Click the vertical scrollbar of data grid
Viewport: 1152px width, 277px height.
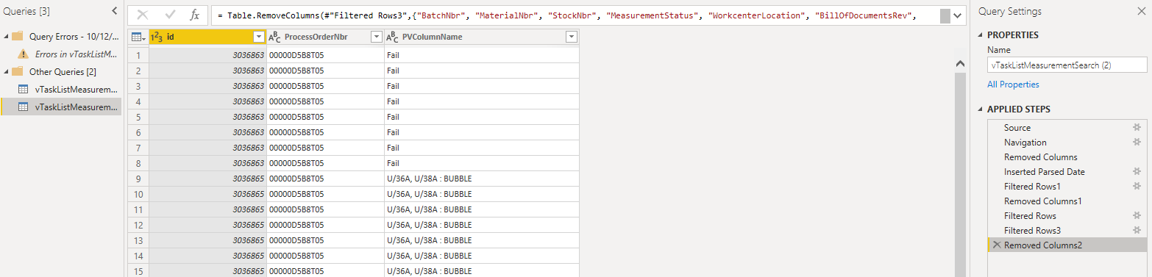[x=960, y=175]
